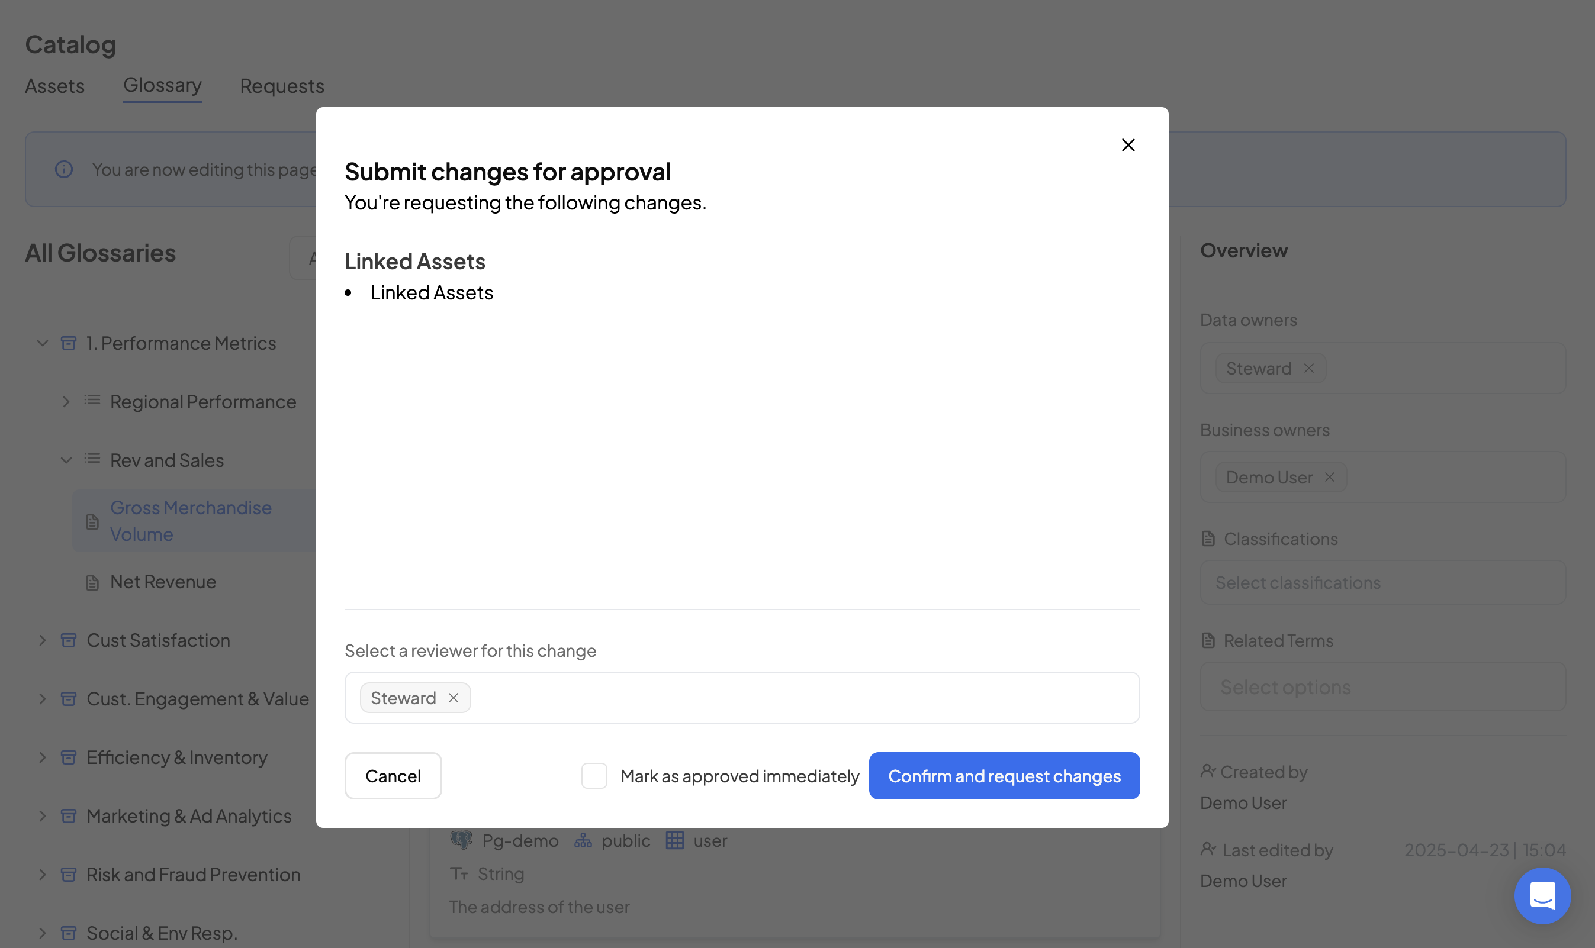Switch to the Assets tab
The height and width of the screenshot is (948, 1595).
point(54,86)
